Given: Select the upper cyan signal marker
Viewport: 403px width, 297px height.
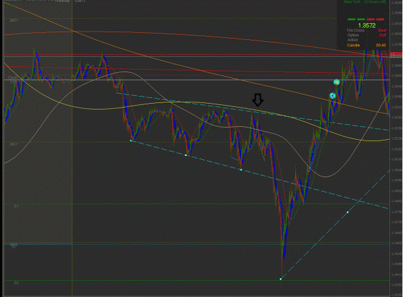Looking at the screenshot, I should [337, 82].
